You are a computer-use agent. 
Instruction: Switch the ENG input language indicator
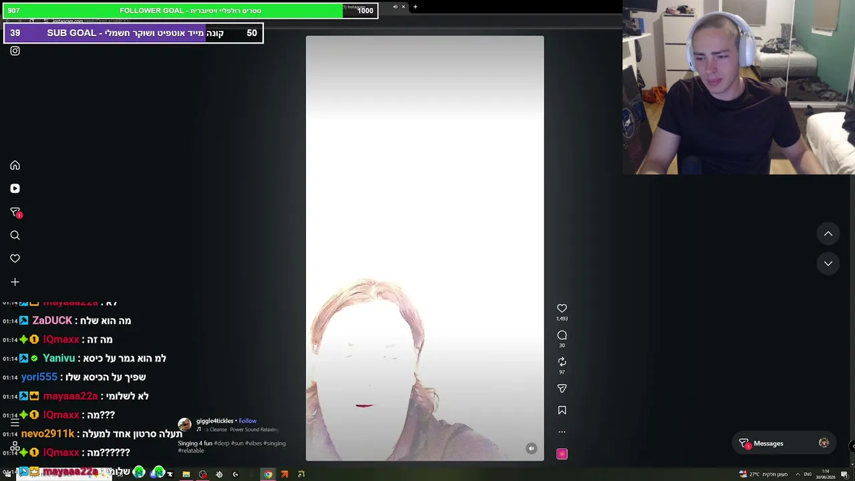click(x=808, y=474)
